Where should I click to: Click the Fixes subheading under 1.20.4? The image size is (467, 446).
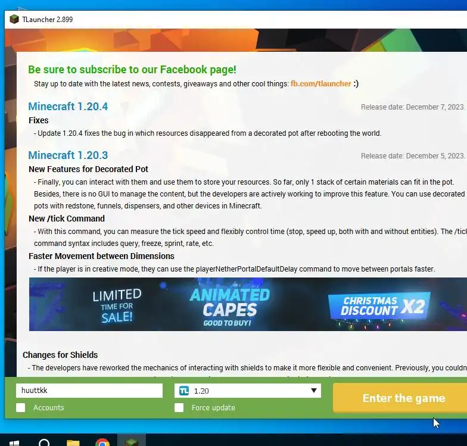(38, 120)
